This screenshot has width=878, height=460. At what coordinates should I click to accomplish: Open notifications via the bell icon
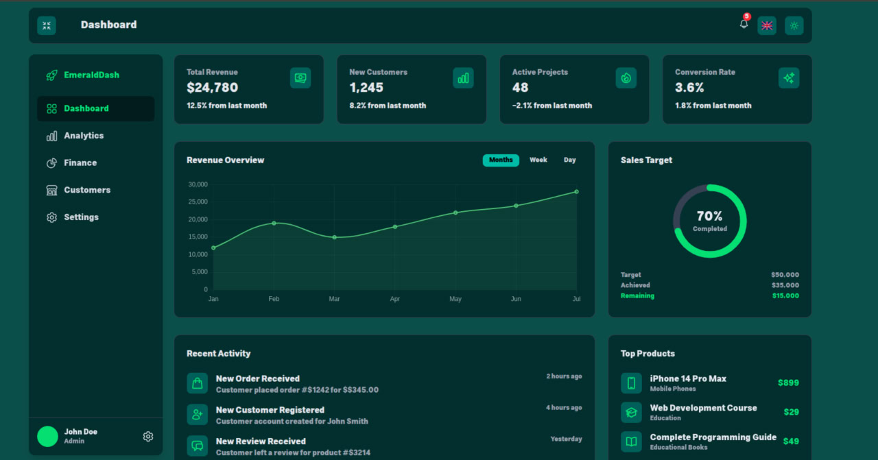click(743, 25)
